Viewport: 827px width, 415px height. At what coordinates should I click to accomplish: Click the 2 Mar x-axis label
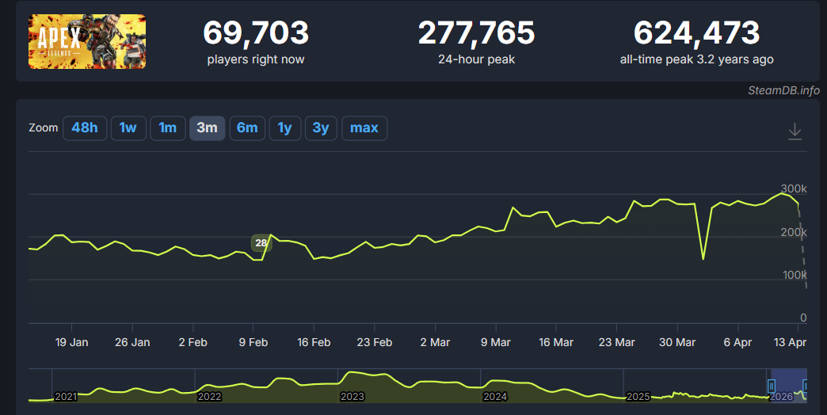[x=435, y=342]
